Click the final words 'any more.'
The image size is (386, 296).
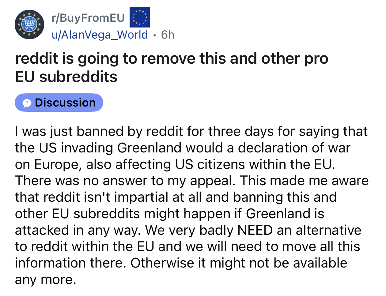(45, 280)
